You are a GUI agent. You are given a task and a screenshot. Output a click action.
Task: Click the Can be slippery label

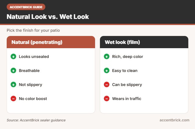127,85
